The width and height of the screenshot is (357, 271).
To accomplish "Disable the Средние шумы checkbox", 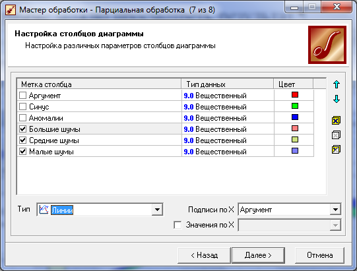I will [22, 140].
